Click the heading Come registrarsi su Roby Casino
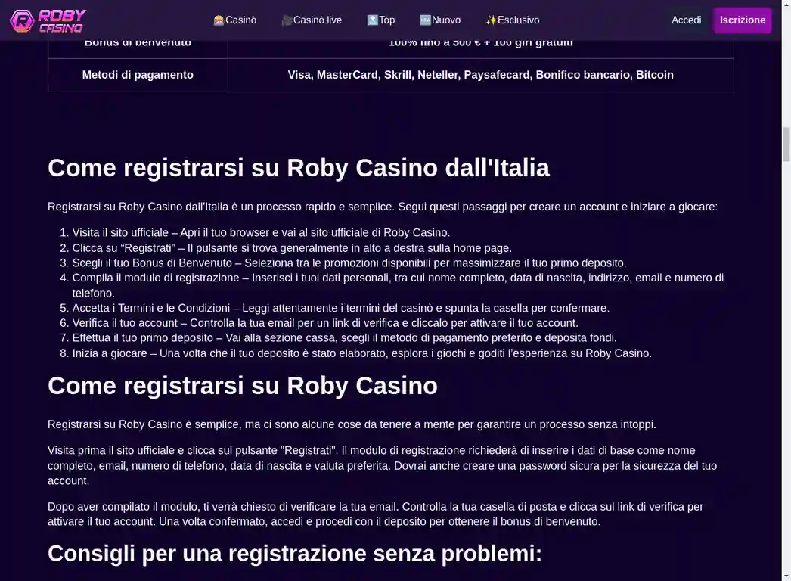This screenshot has width=791, height=581. [x=243, y=386]
